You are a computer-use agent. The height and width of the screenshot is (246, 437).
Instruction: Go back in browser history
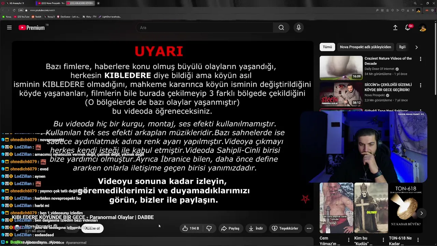point(4,10)
